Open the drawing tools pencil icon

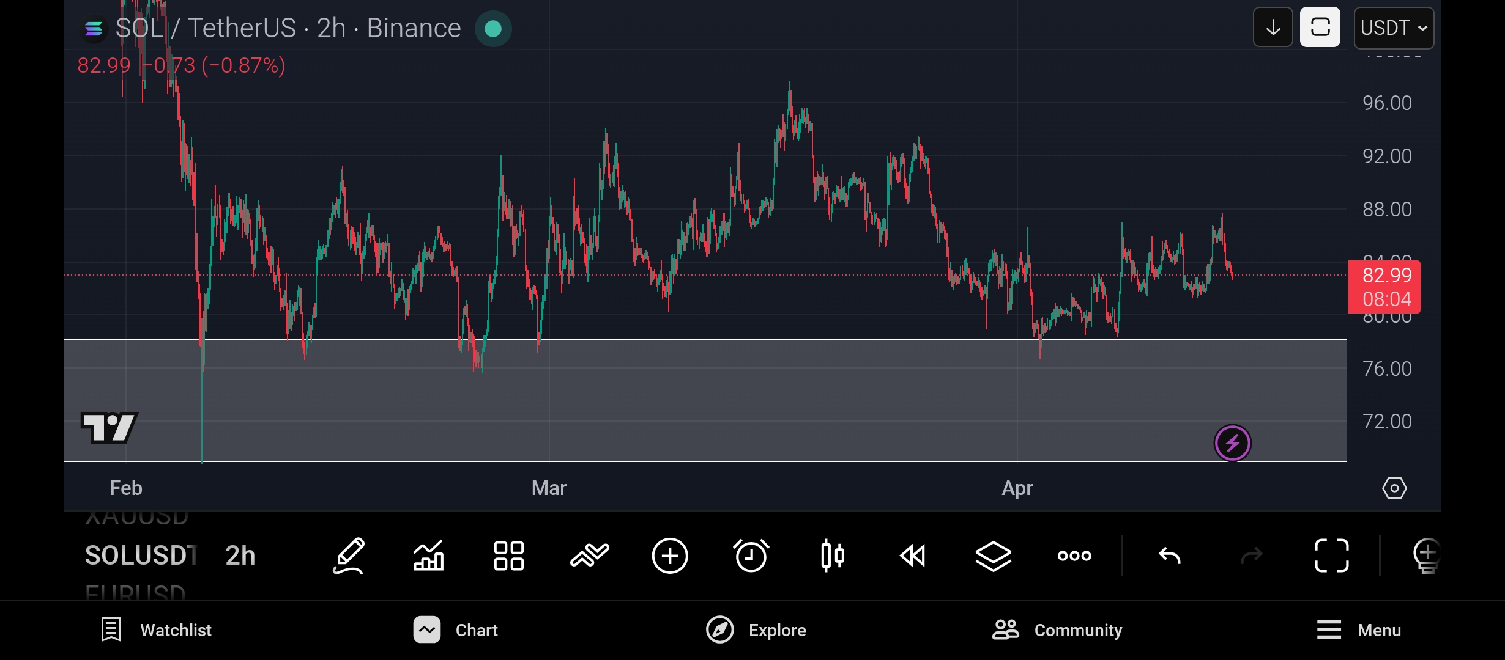(349, 555)
